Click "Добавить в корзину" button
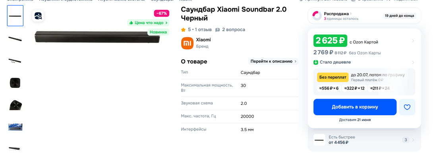This screenshot has width=433, height=157. point(355,107)
